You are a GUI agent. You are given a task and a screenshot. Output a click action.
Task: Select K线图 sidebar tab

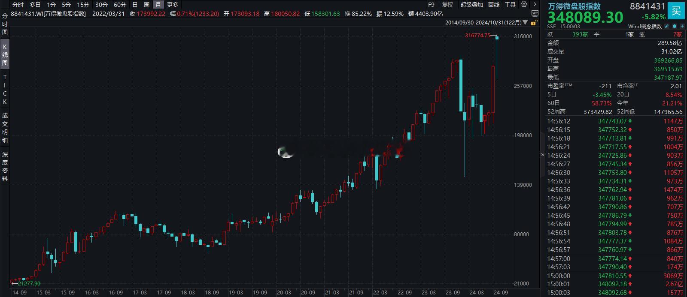point(5,55)
